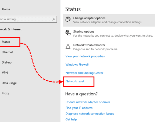Select Status in the sidebar
This screenshot has height=122, width=155.
pyautogui.click(x=6, y=42)
